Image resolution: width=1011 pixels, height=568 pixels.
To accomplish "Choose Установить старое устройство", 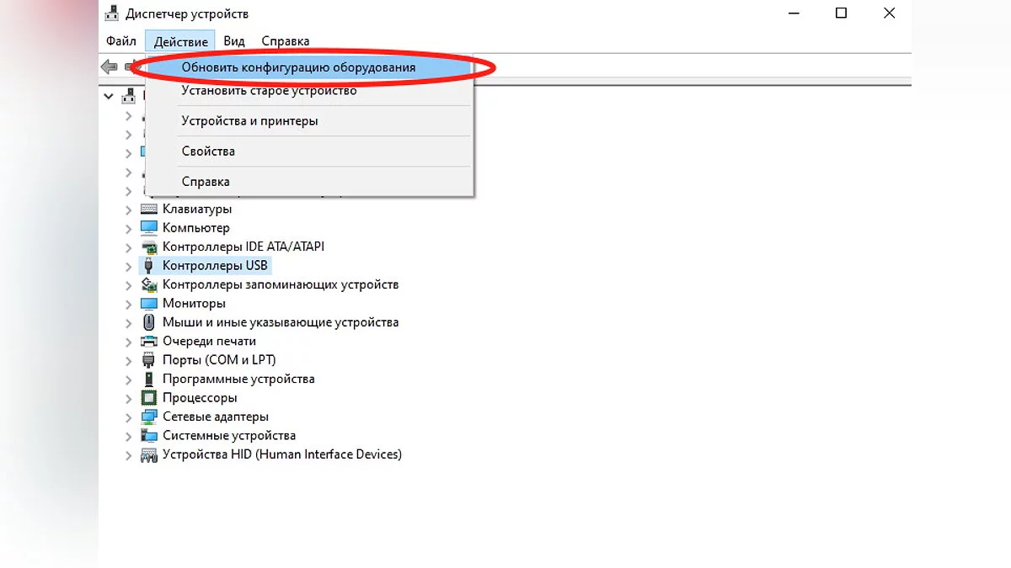I will (x=310, y=90).
